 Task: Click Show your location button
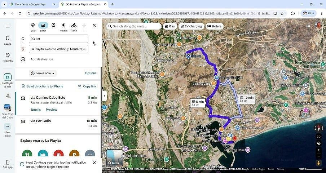(x=319, y=143)
